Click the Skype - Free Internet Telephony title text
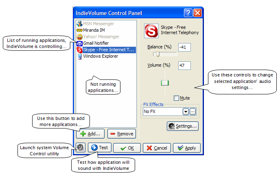This screenshot has width=280, height=176. coord(179,30)
